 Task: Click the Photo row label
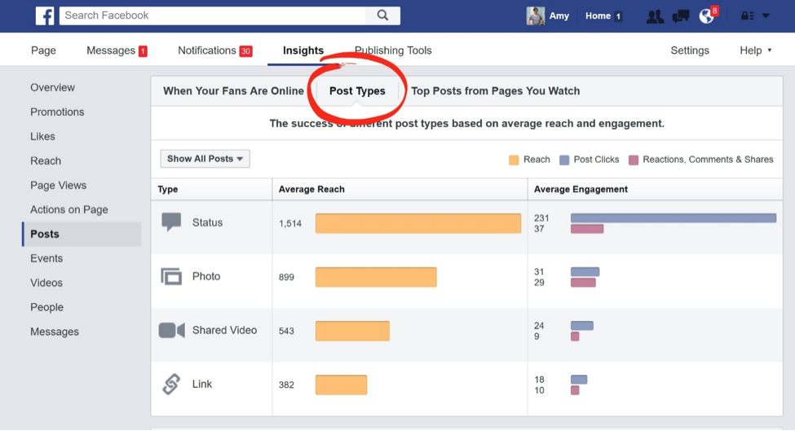pos(206,276)
